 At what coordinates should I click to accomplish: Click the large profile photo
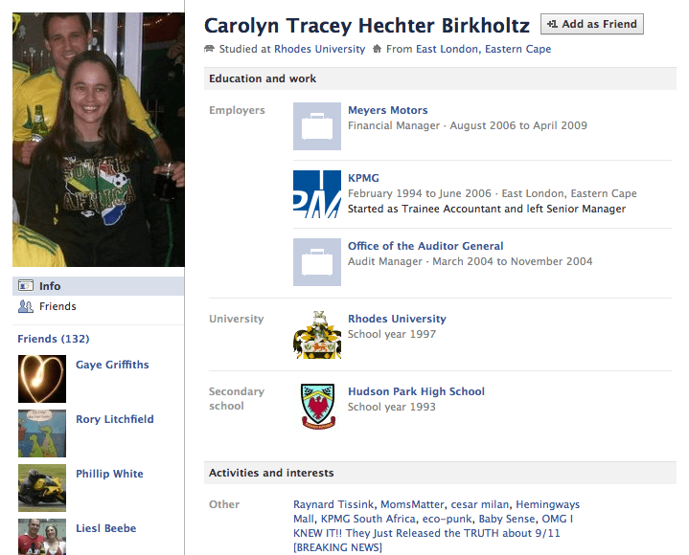pos(99,140)
